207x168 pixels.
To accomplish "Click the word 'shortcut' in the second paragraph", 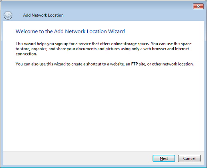I will [x=94, y=64].
